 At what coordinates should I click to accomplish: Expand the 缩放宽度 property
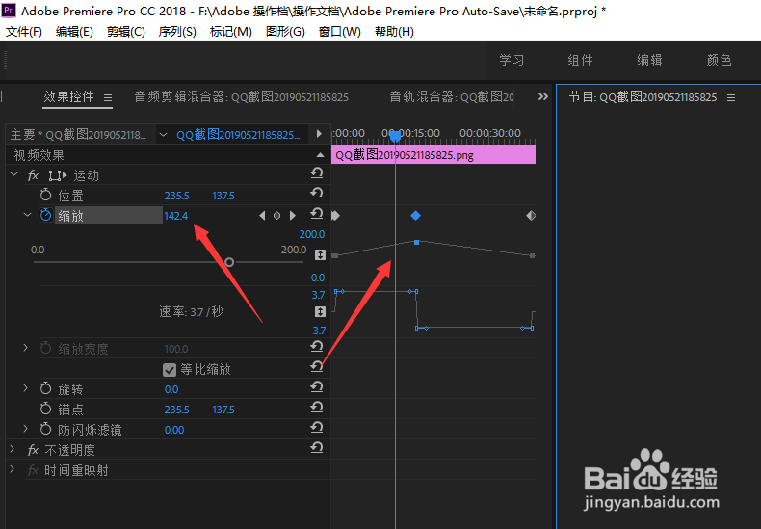click(x=26, y=348)
